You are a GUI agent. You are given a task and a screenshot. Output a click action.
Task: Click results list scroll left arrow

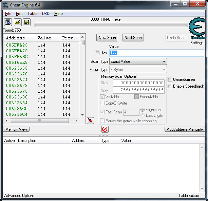(7, 121)
